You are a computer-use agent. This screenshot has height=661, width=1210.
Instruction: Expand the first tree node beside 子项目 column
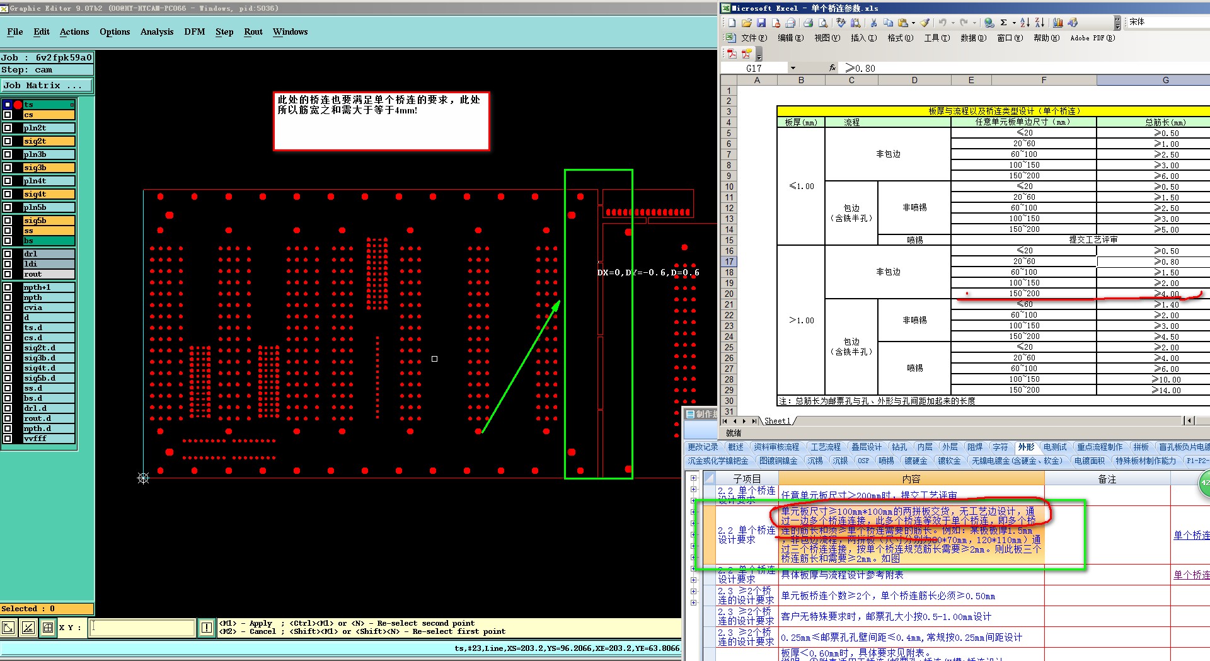pyautogui.click(x=694, y=478)
